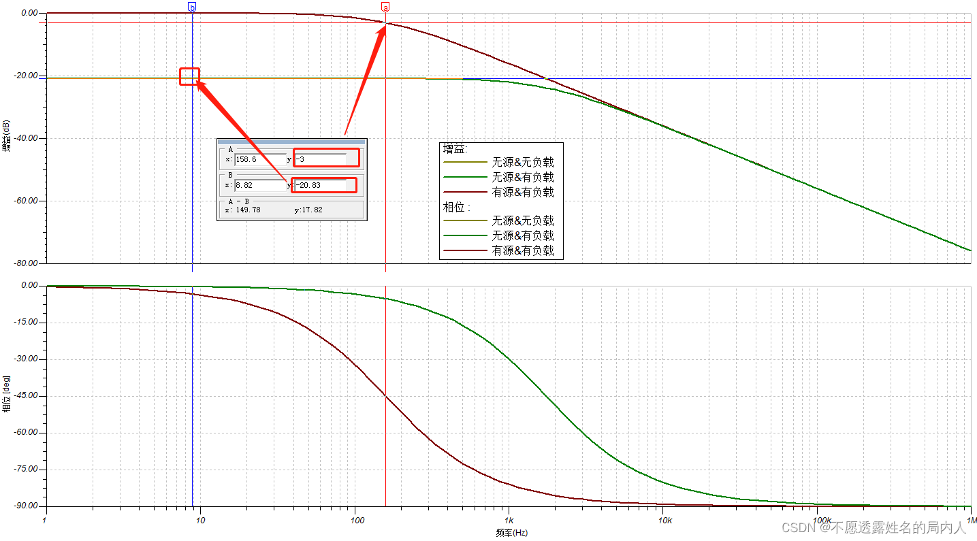The width and height of the screenshot is (977, 541).
Task: Select 有源&有负载 entry under 相位 legend
Action: (x=523, y=250)
